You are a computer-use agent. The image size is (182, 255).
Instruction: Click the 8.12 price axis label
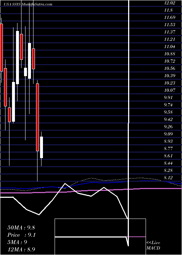click(x=168, y=178)
